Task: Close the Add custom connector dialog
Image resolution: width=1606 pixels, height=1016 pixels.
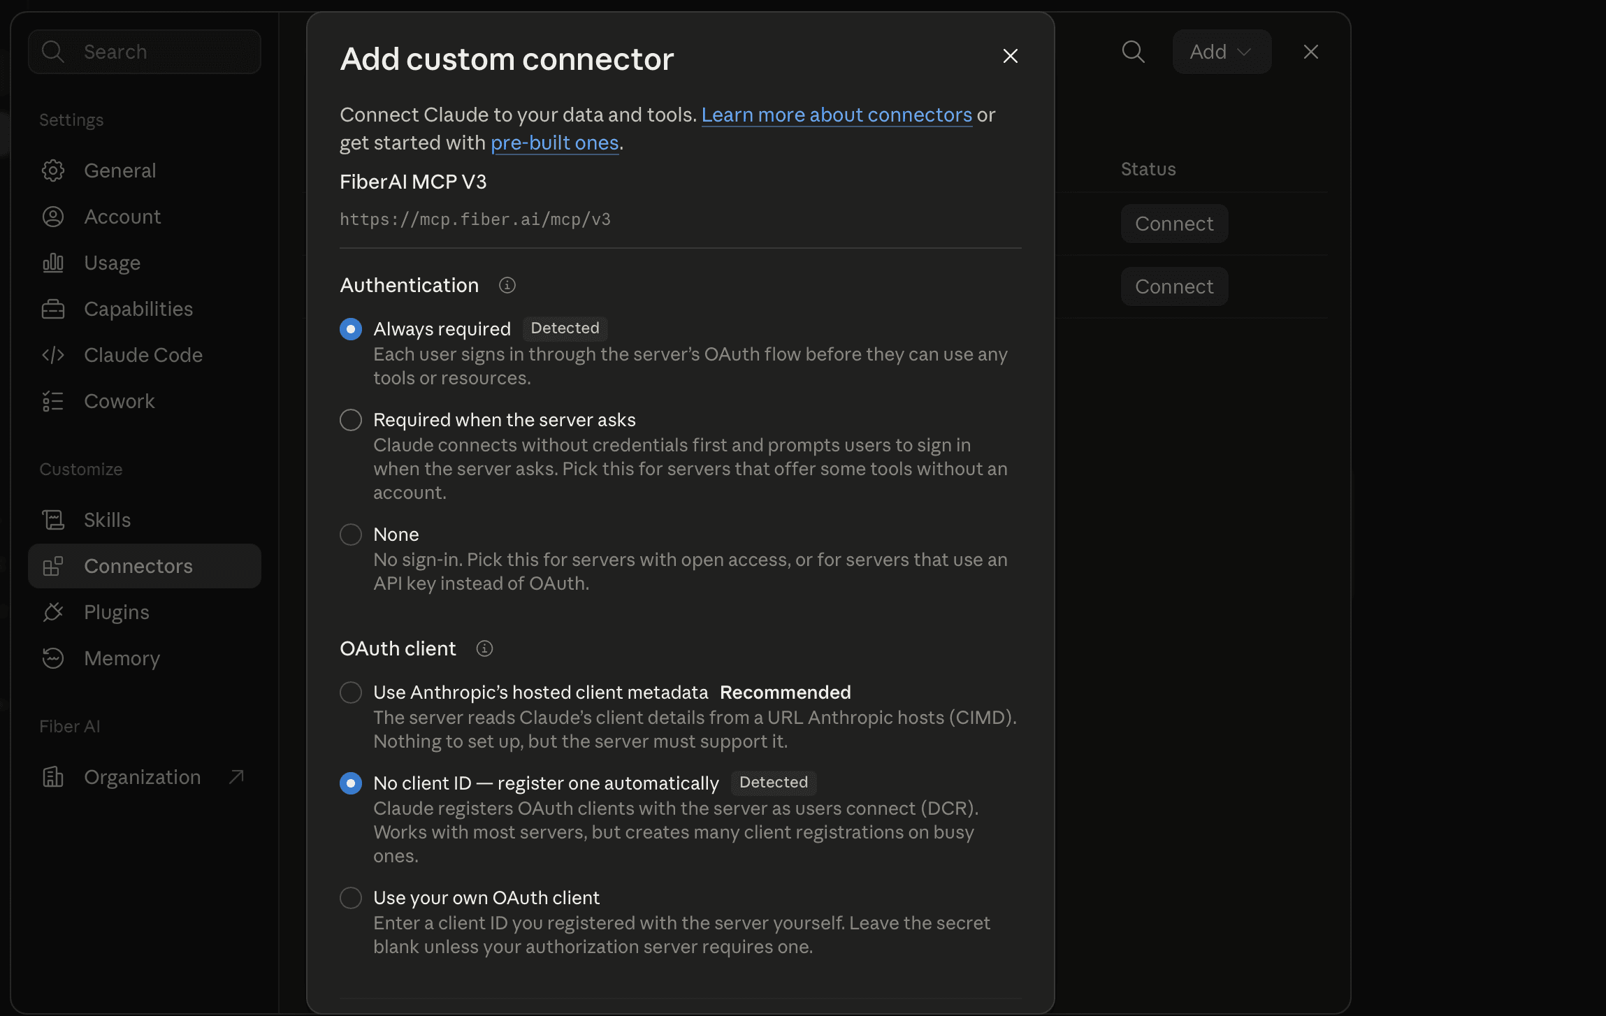Action: pos(1011,56)
